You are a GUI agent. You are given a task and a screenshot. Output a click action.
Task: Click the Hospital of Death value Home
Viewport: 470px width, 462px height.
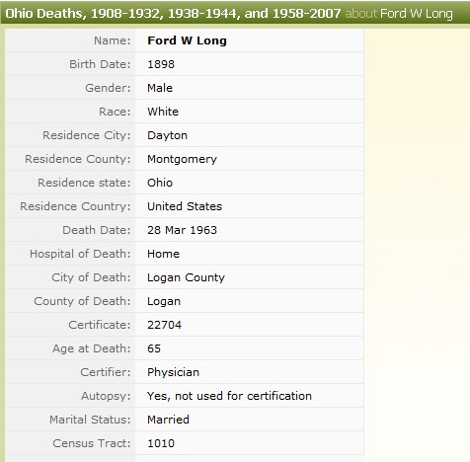point(164,254)
